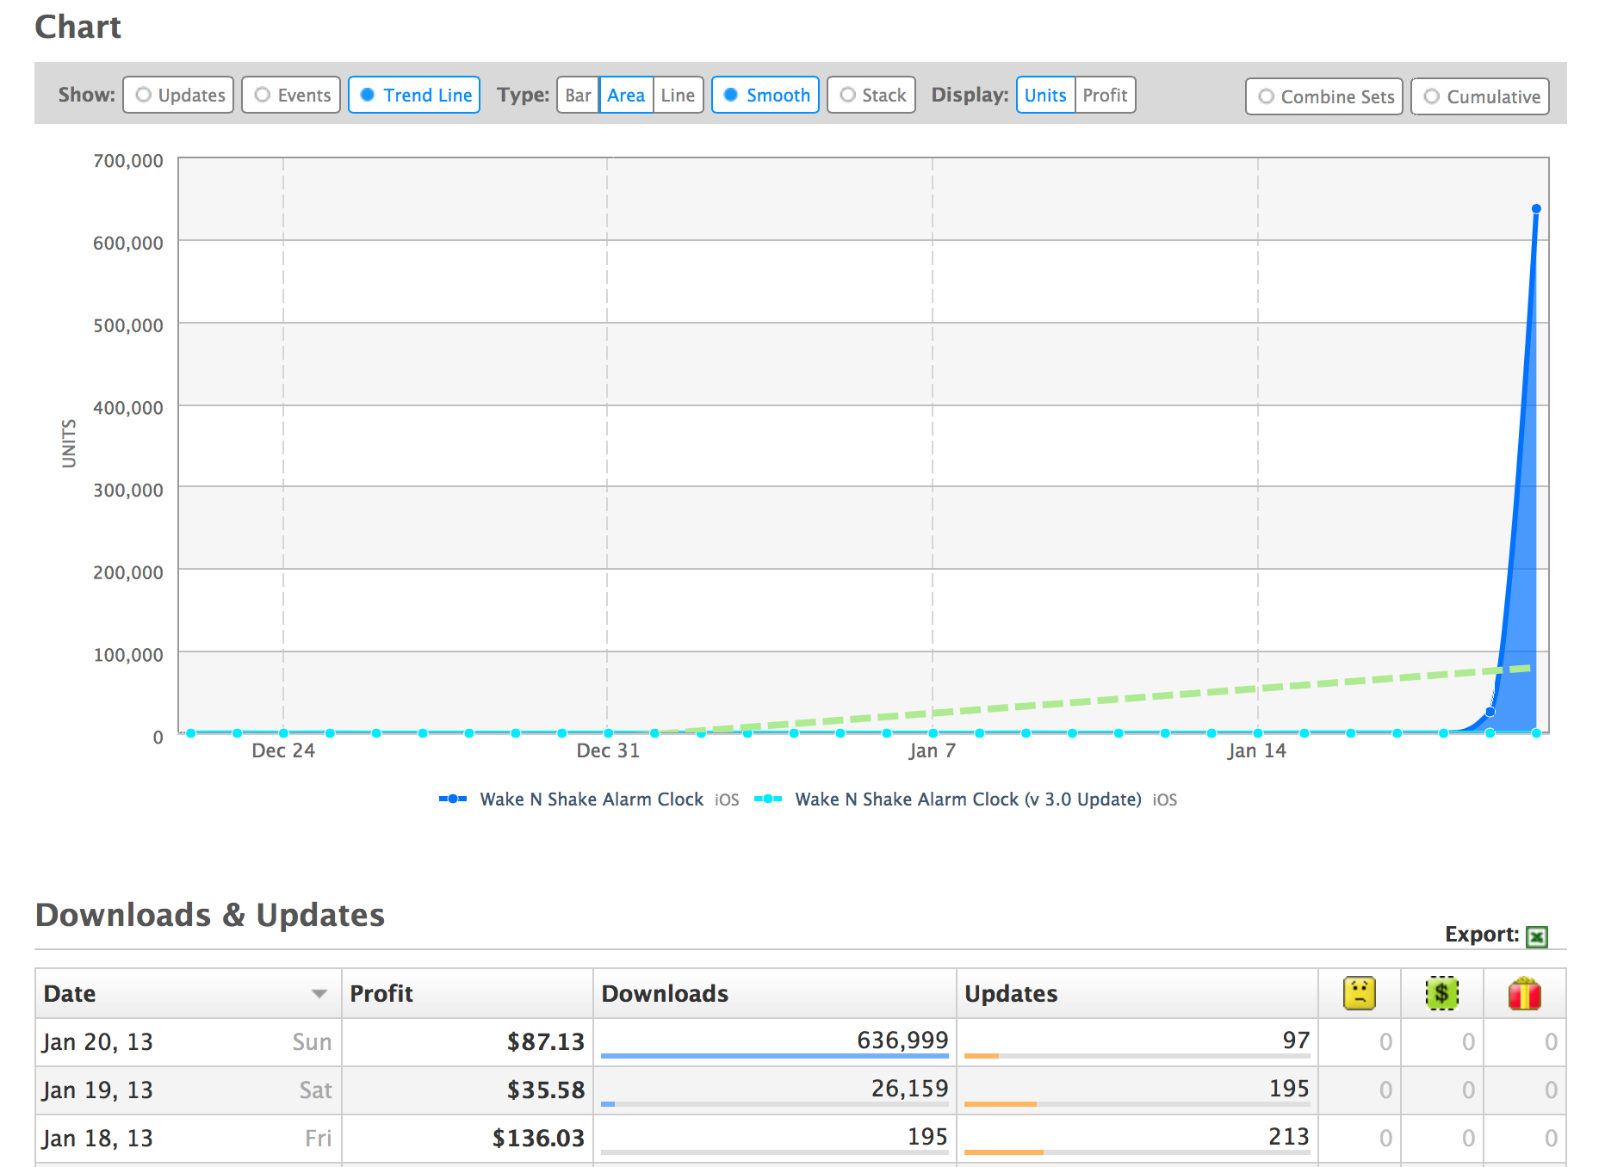Click the Updates column header

1137,993
